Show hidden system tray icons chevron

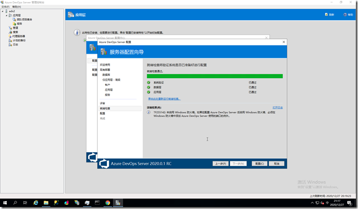pyautogui.click(x=312, y=203)
